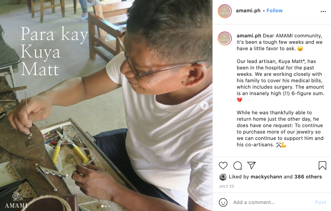Viewport: 331px width, 211px height.
Task: Open comments via speech bubble icon
Action: (238, 166)
